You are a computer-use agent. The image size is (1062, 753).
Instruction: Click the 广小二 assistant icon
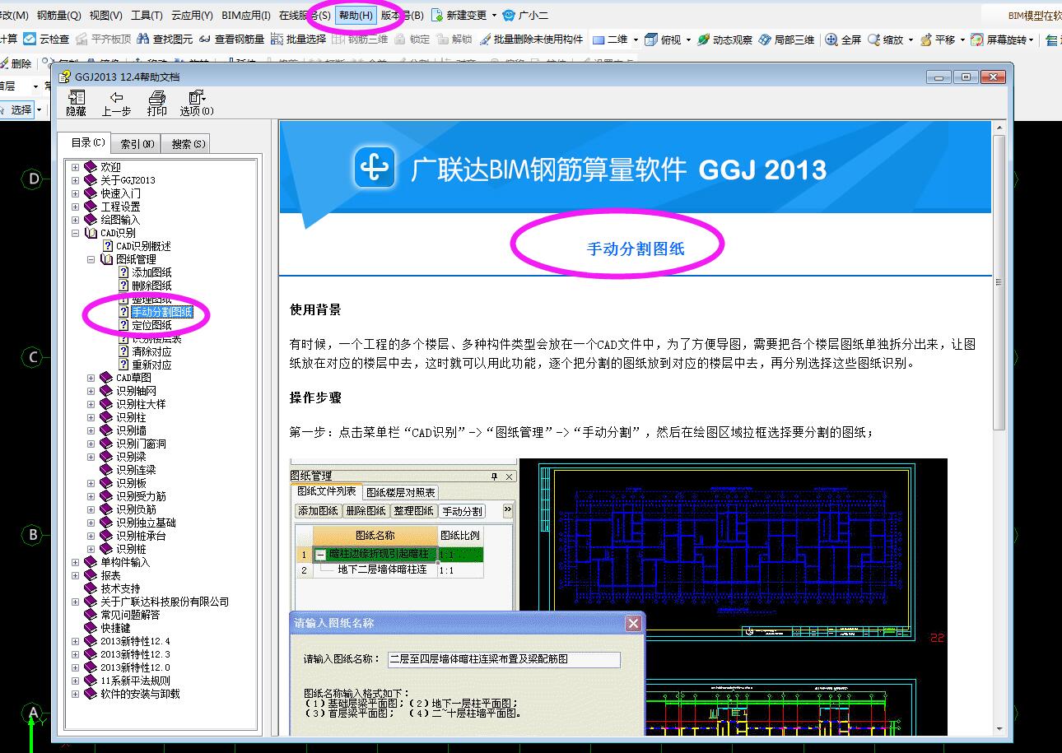(509, 15)
